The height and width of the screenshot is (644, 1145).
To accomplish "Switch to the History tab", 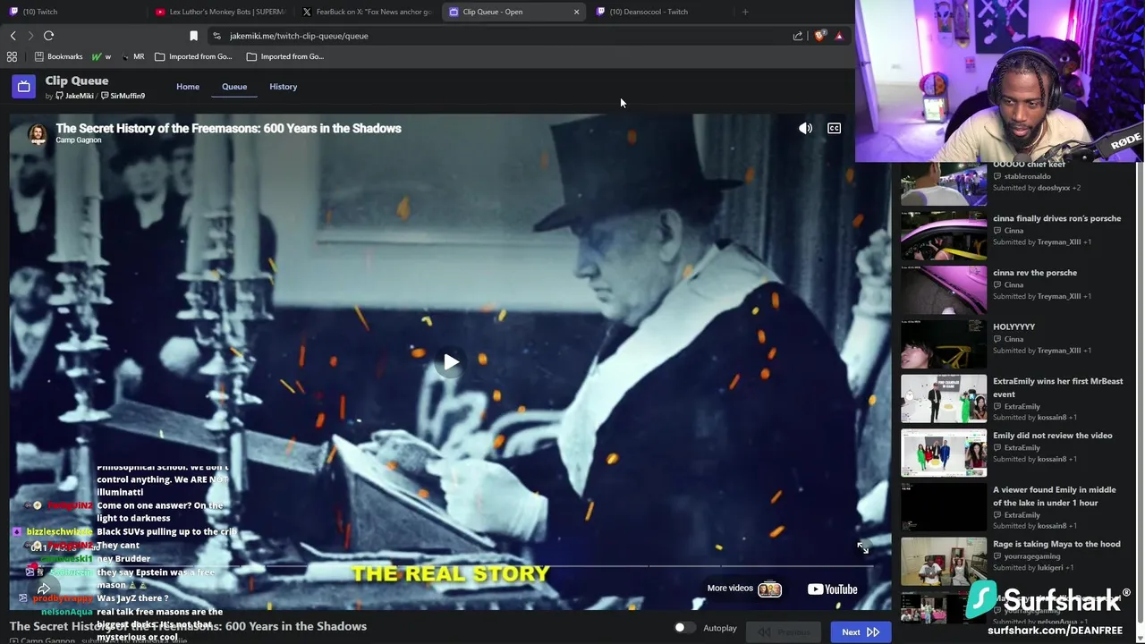I will (x=283, y=87).
